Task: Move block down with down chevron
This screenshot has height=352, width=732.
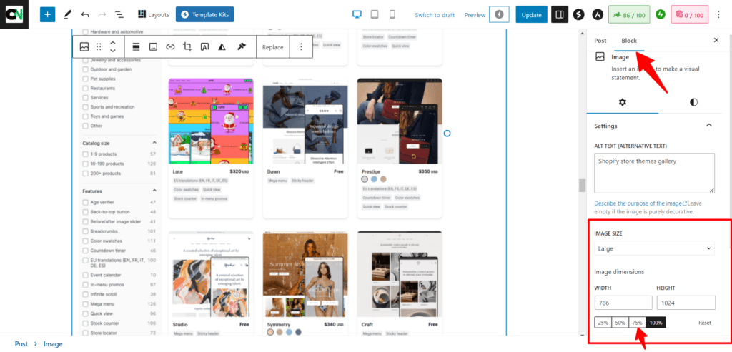Action: (112, 51)
